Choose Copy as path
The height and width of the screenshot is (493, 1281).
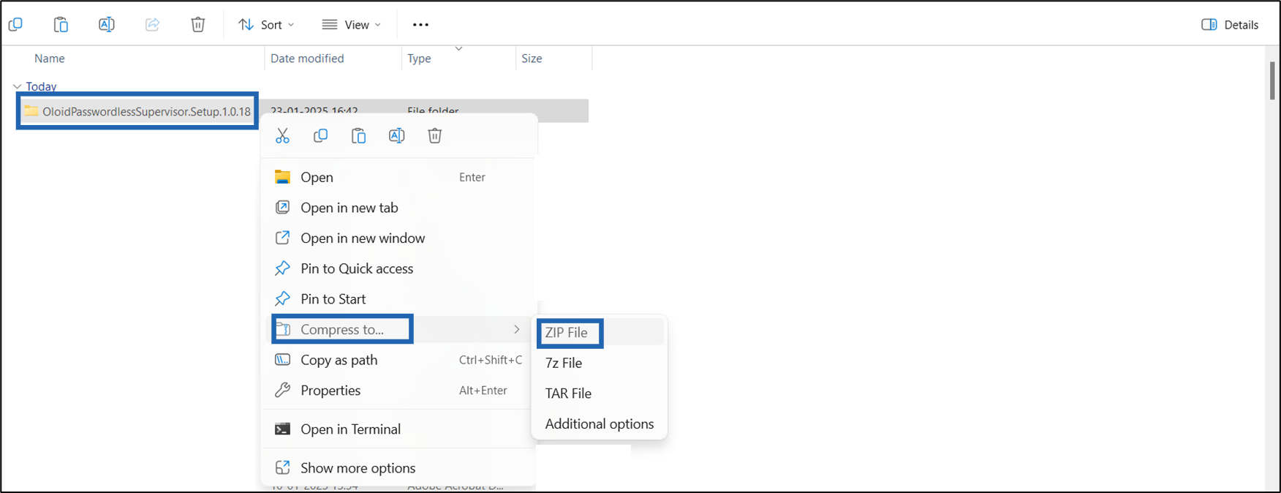pyautogui.click(x=398, y=360)
